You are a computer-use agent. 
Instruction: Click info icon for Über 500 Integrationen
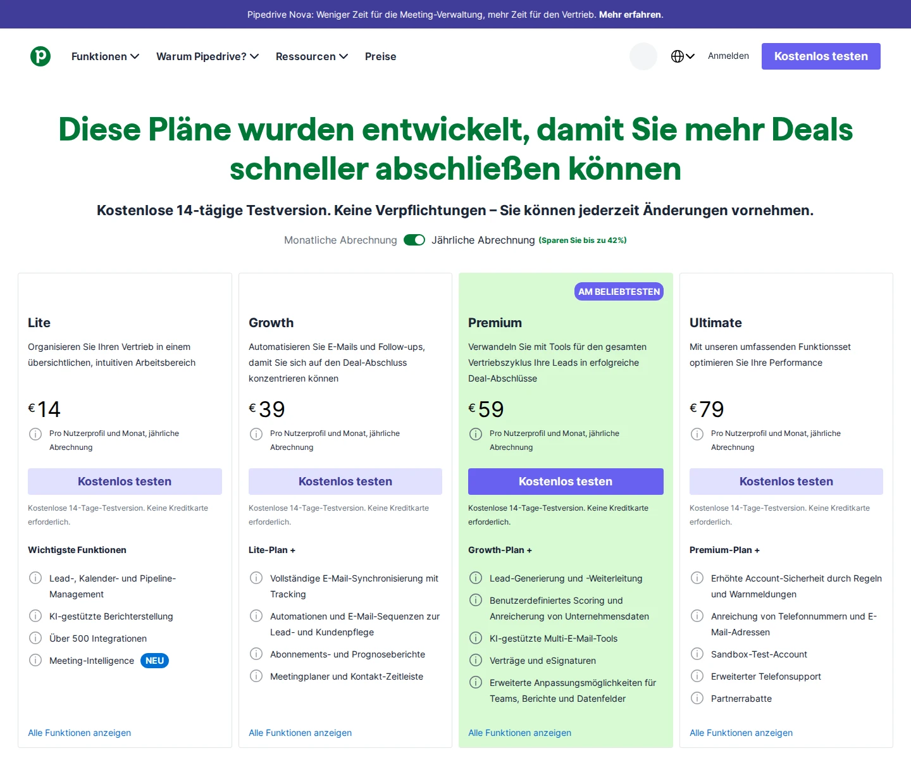[35, 638]
